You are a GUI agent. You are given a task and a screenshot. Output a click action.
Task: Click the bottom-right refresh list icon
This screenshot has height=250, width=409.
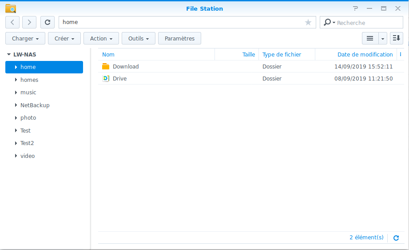(396, 238)
